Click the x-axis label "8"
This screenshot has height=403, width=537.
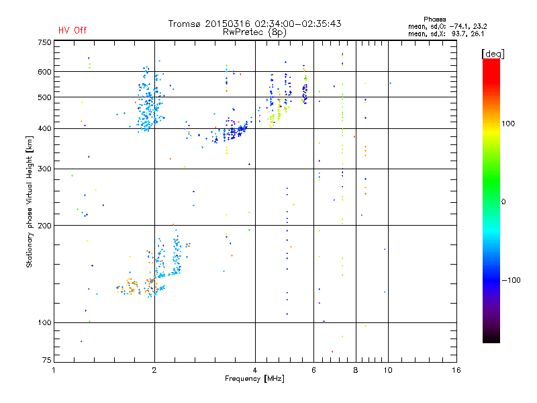pos(356,370)
